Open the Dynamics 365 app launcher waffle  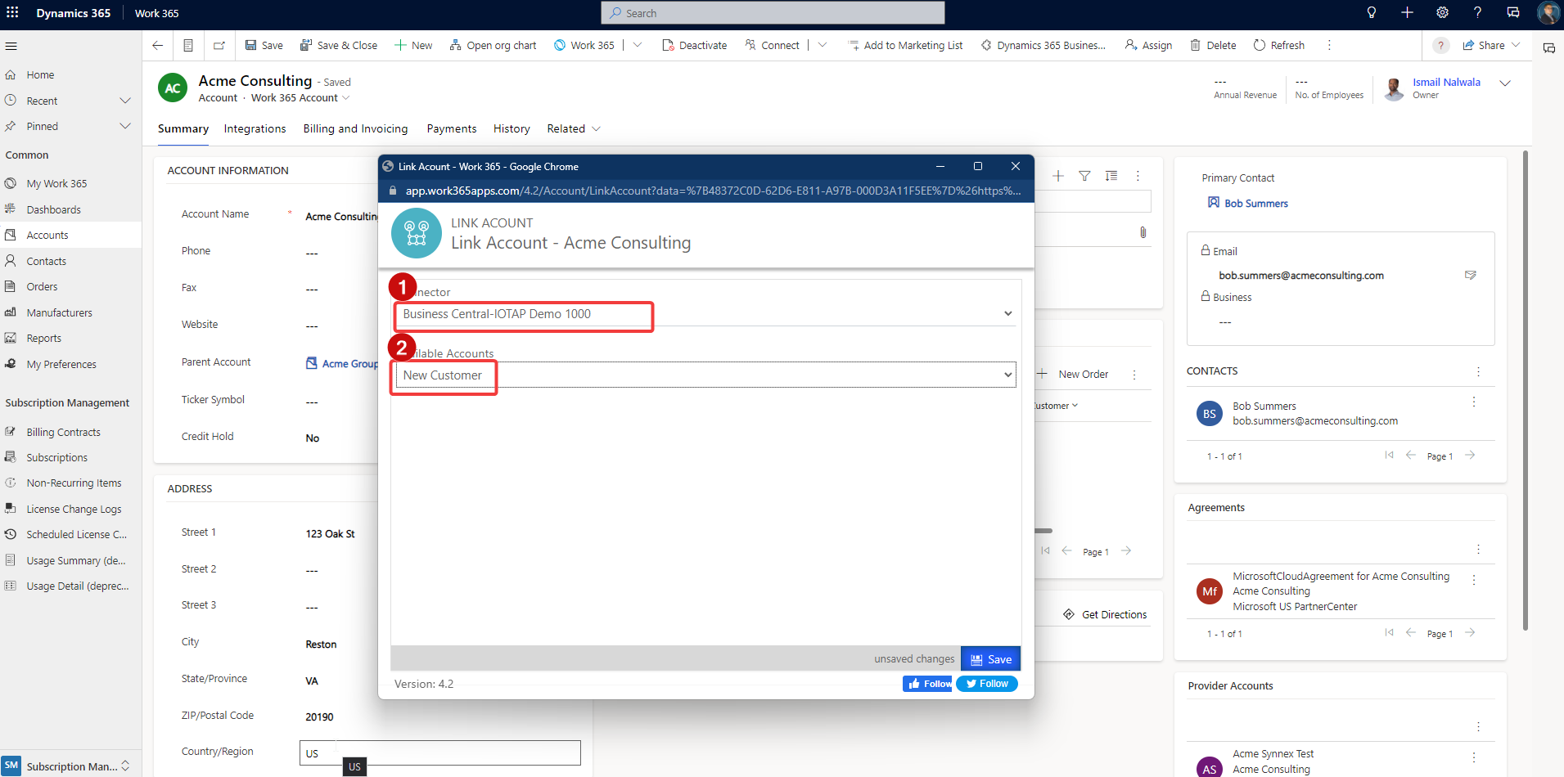12,13
